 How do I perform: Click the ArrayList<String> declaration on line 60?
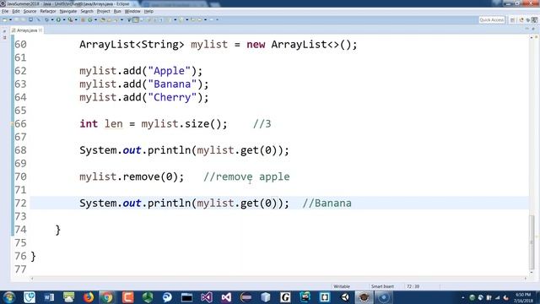pyautogui.click(x=219, y=45)
